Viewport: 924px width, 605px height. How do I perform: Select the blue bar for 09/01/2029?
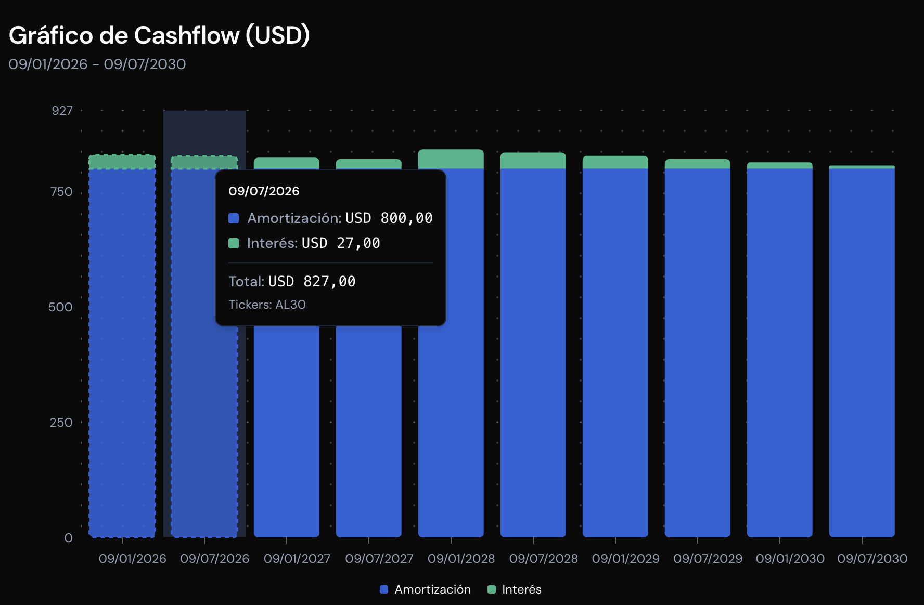pyautogui.click(x=615, y=353)
